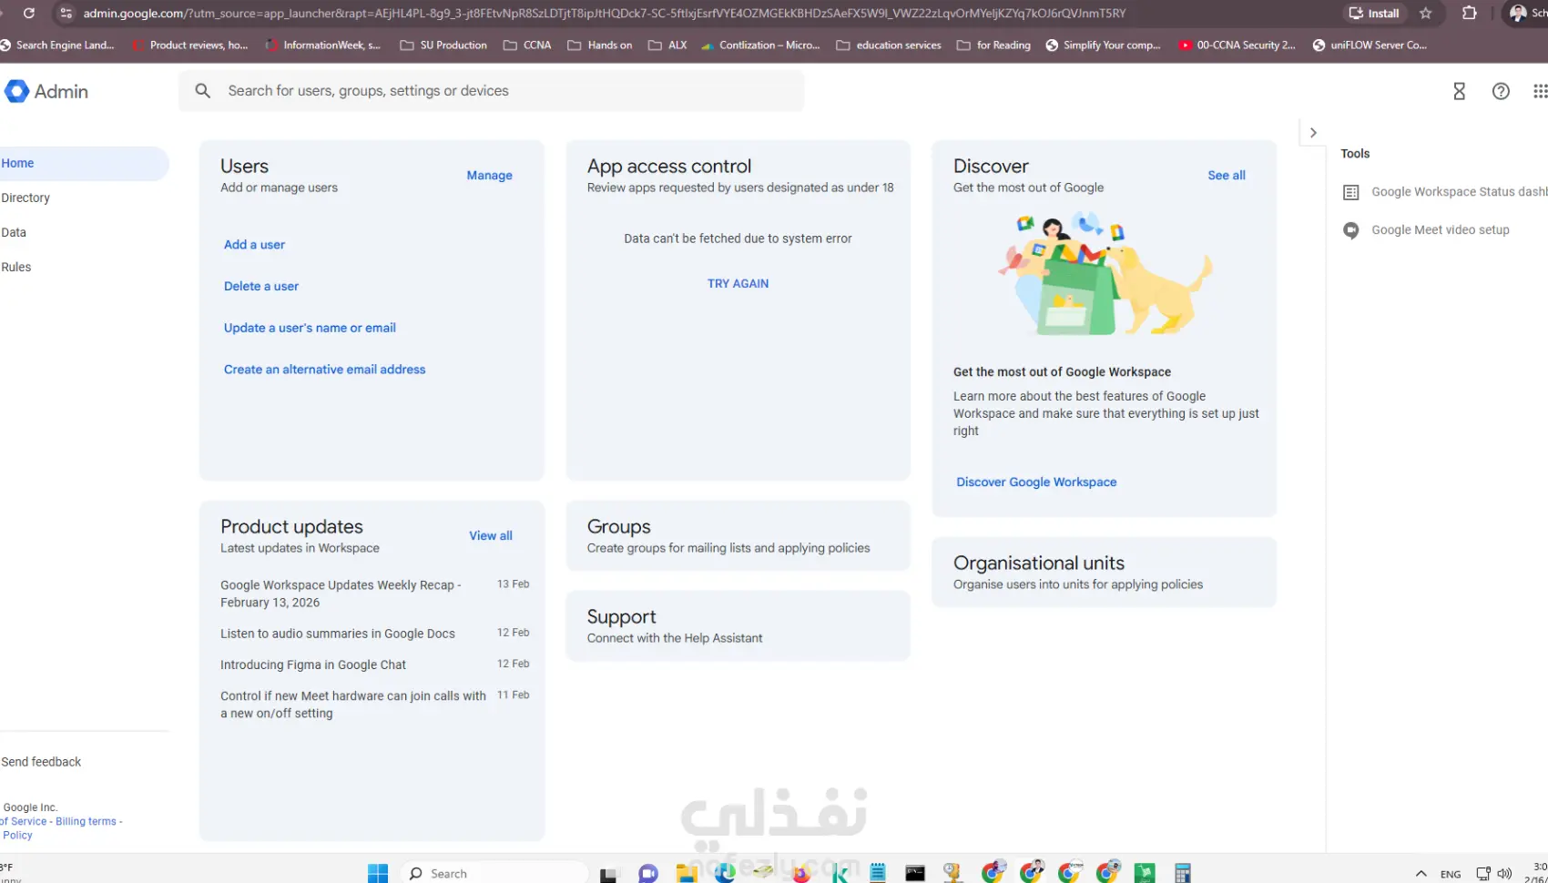
Task: Click Update a user's name or email
Action: point(310,328)
